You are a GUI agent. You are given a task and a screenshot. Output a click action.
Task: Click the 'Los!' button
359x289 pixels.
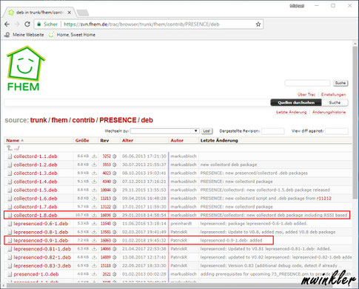(207, 131)
